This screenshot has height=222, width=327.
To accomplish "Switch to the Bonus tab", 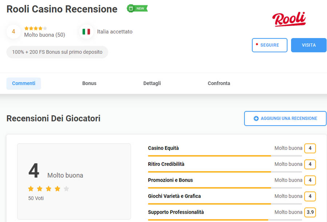I will click(89, 83).
